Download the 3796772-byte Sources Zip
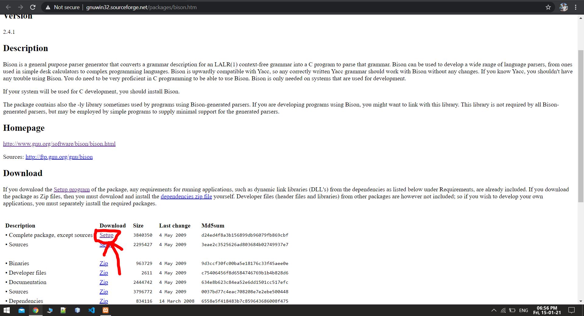This screenshot has height=316, width=584. click(x=104, y=291)
